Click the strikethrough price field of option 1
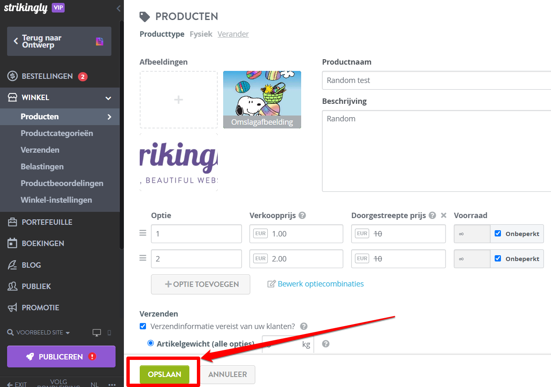This screenshot has width=551, height=387. coord(398,234)
